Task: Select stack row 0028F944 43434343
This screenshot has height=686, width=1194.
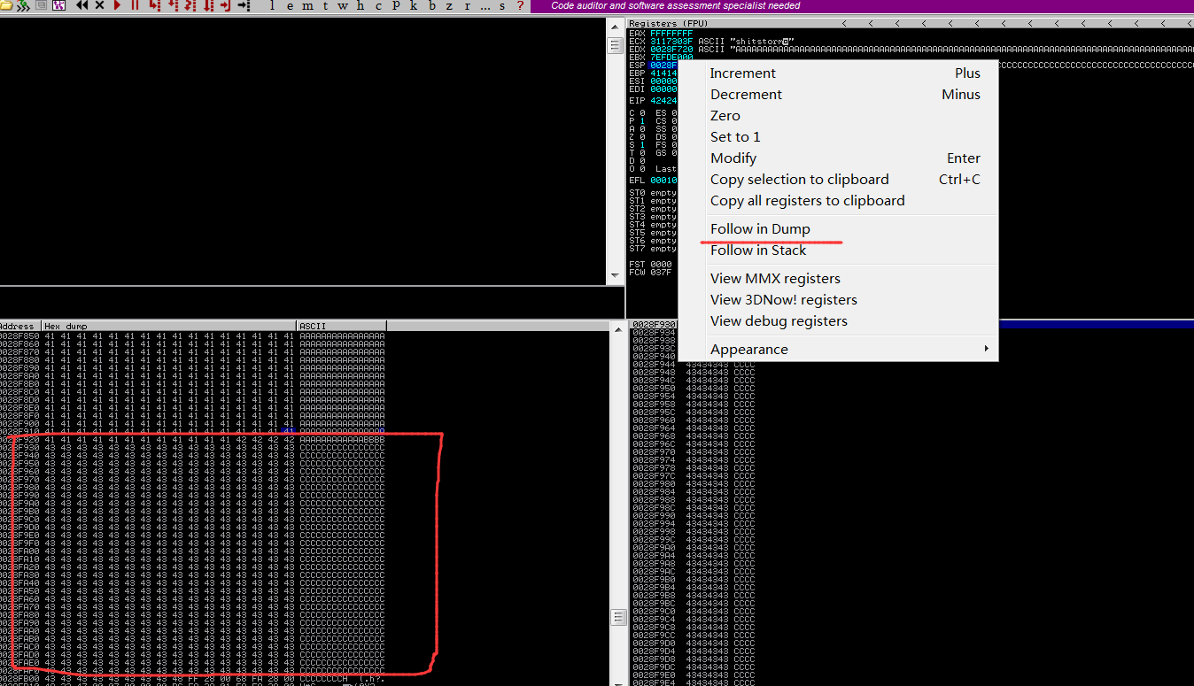Action: pos(694,364)
